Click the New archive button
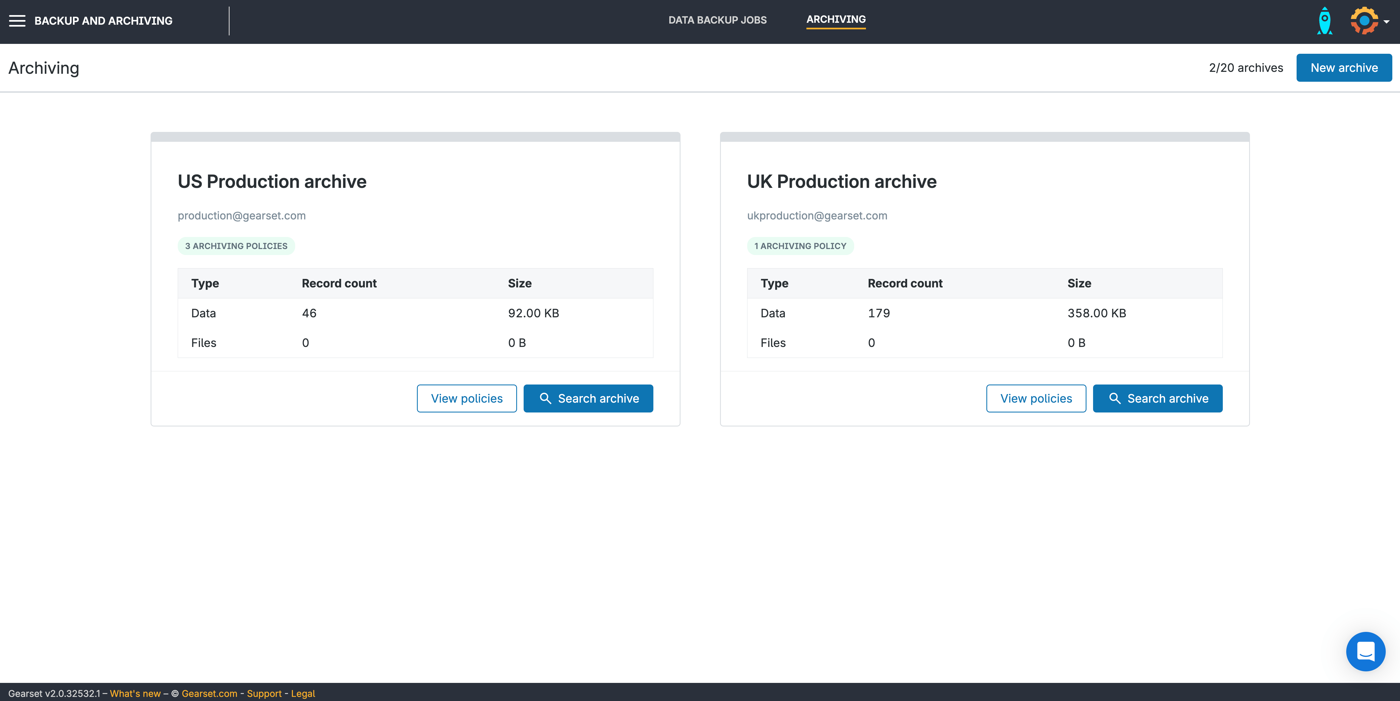 click(1343, 68)
